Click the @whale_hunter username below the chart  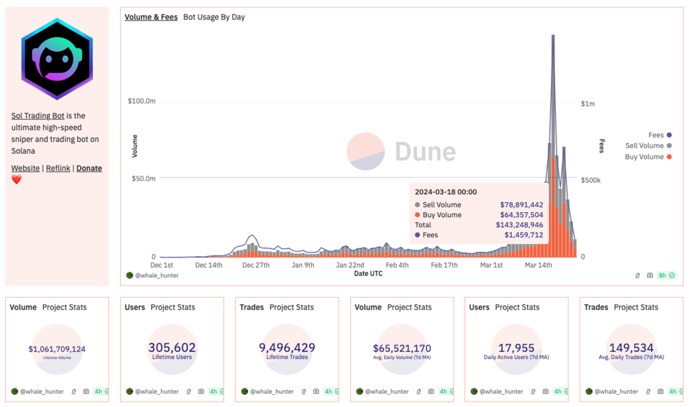point(157,275)
